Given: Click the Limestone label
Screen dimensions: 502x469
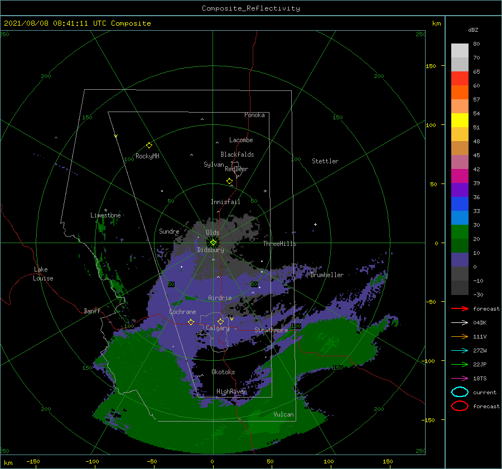Looking at the screenshot, I should tap(105, 215).
